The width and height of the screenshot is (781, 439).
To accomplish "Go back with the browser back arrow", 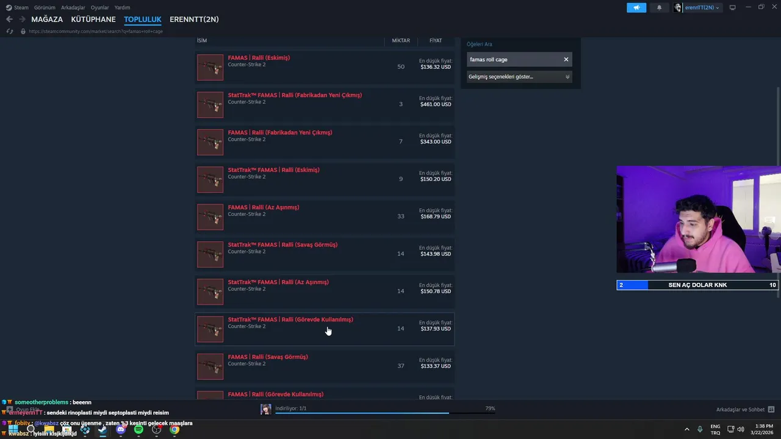I will pos(9,20).
